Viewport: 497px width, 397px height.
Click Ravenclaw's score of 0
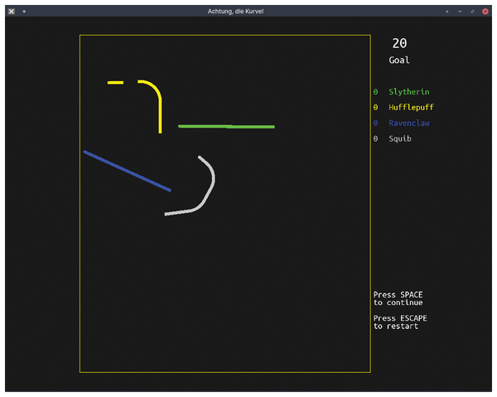tap(375, 123)
